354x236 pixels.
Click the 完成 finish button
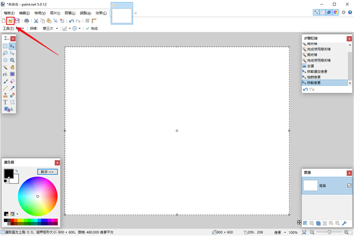tap(92, 29)
